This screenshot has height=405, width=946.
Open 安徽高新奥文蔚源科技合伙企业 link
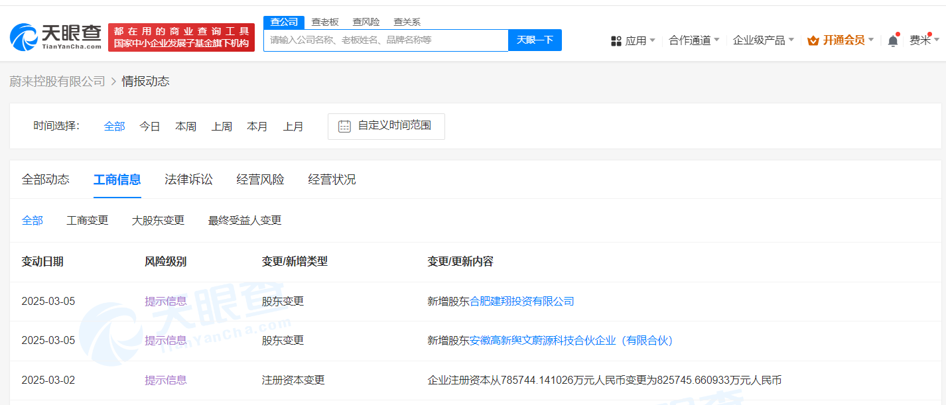(x=571, y=341)
